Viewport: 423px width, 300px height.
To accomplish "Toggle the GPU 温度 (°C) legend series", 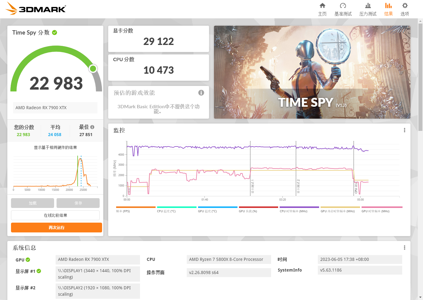I will click(x=218, y=209).
